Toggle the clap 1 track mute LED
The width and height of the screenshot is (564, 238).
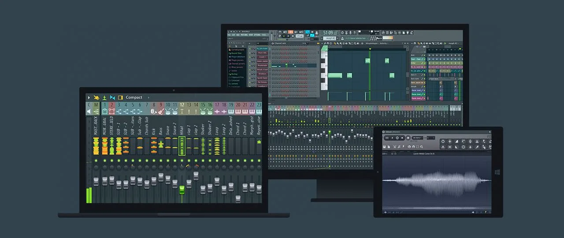click(189, 160)
